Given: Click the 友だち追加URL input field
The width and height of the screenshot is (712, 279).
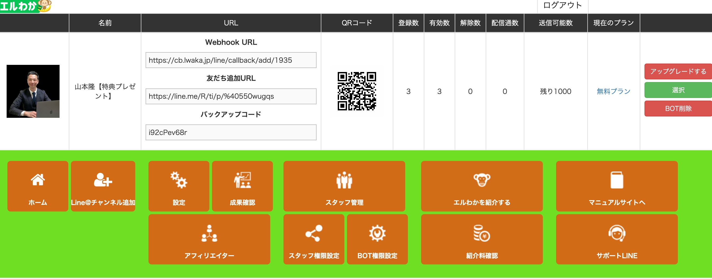Looking at the screenshot, I should 231,96.
